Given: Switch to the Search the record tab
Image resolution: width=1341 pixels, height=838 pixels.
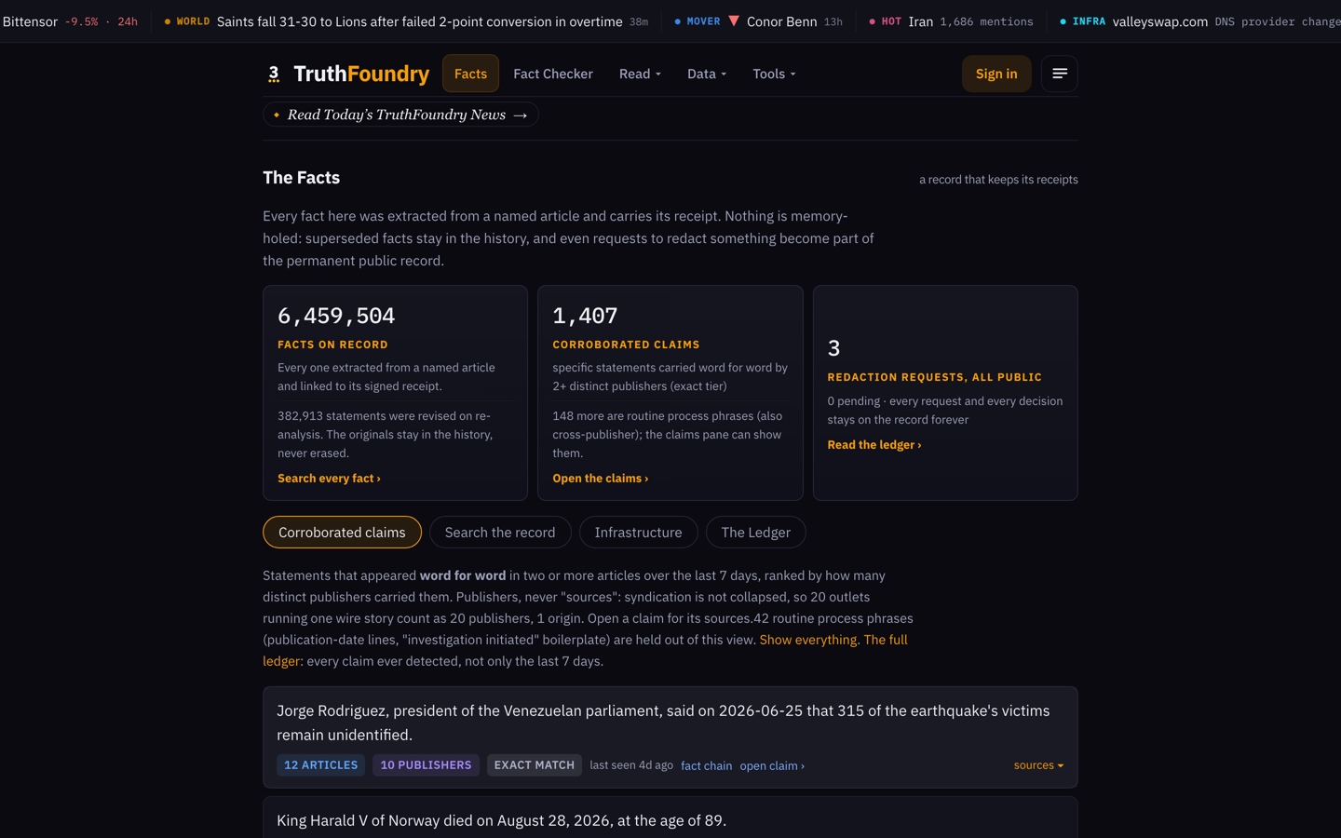Looking at the screenshot, I should (x=500, y=533).
